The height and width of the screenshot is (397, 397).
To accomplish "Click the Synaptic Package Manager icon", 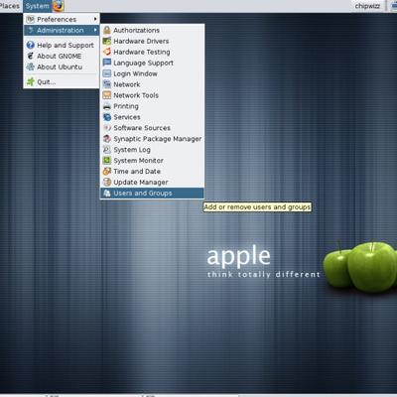I will tap(106, 139).
